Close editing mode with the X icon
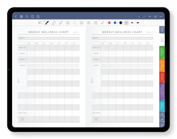 pos(155,17)
